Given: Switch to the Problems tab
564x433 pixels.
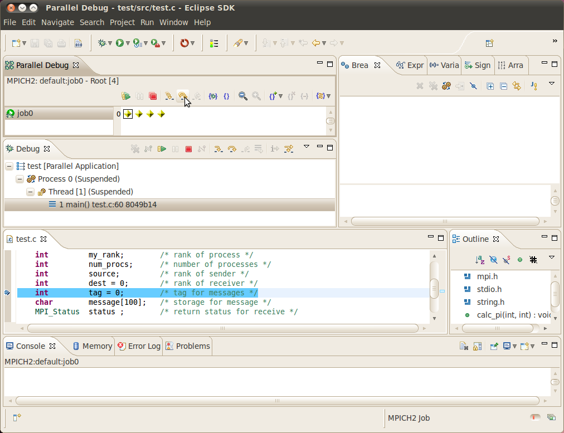Looking at the screenshot, I should [x=188, y=346].
